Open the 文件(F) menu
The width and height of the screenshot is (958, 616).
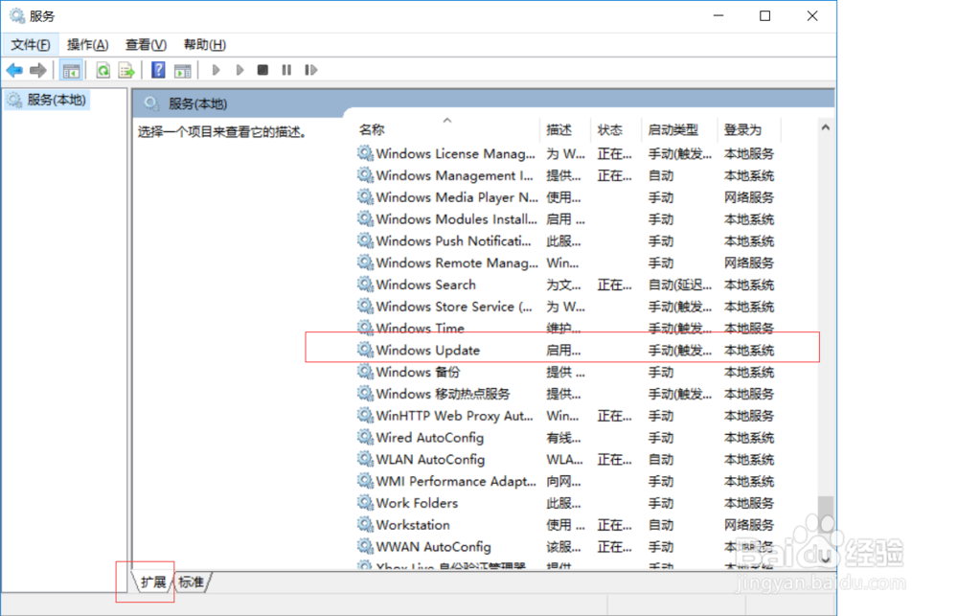pyautogui.click(x=30, y=45)
